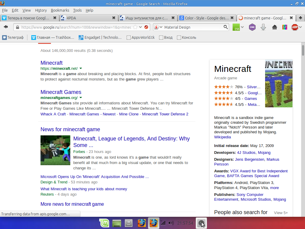Image resolution: width=305 pixels, height=229 pixels.
Task: Open the Minecraft Tower Defense 2 sitelink
Action: pyautogui.click(x=165, y=114)
